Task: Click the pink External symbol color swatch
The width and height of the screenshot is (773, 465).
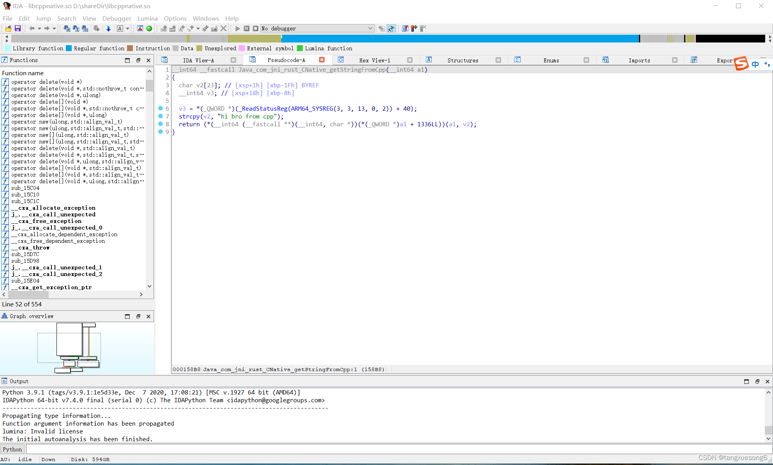Action: click(x=242, y=48)
